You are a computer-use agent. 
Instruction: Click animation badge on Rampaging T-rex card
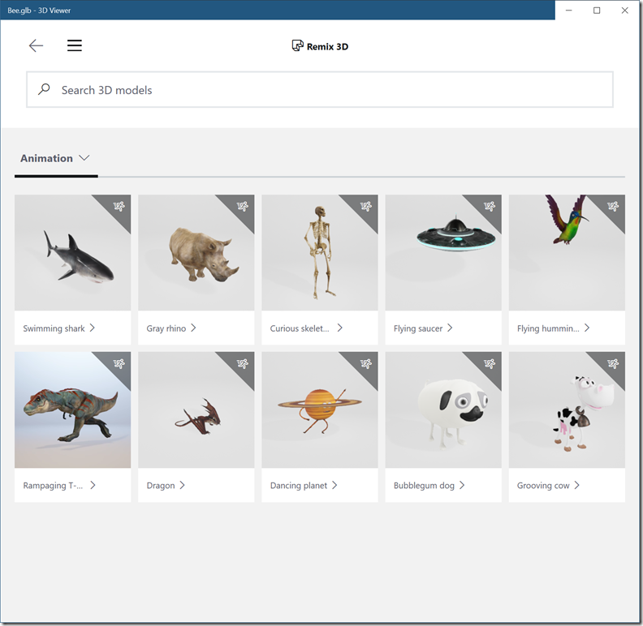[x=119, y=363]
